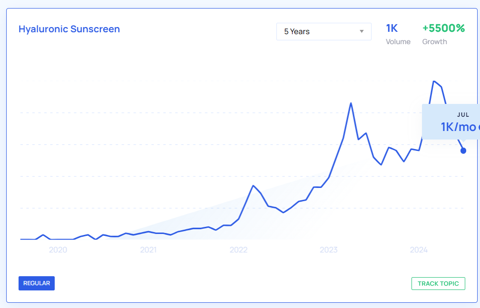This screenshot has height=308, width=480.
Task: Click the blue end data point dot
Action: coord(463,151)
